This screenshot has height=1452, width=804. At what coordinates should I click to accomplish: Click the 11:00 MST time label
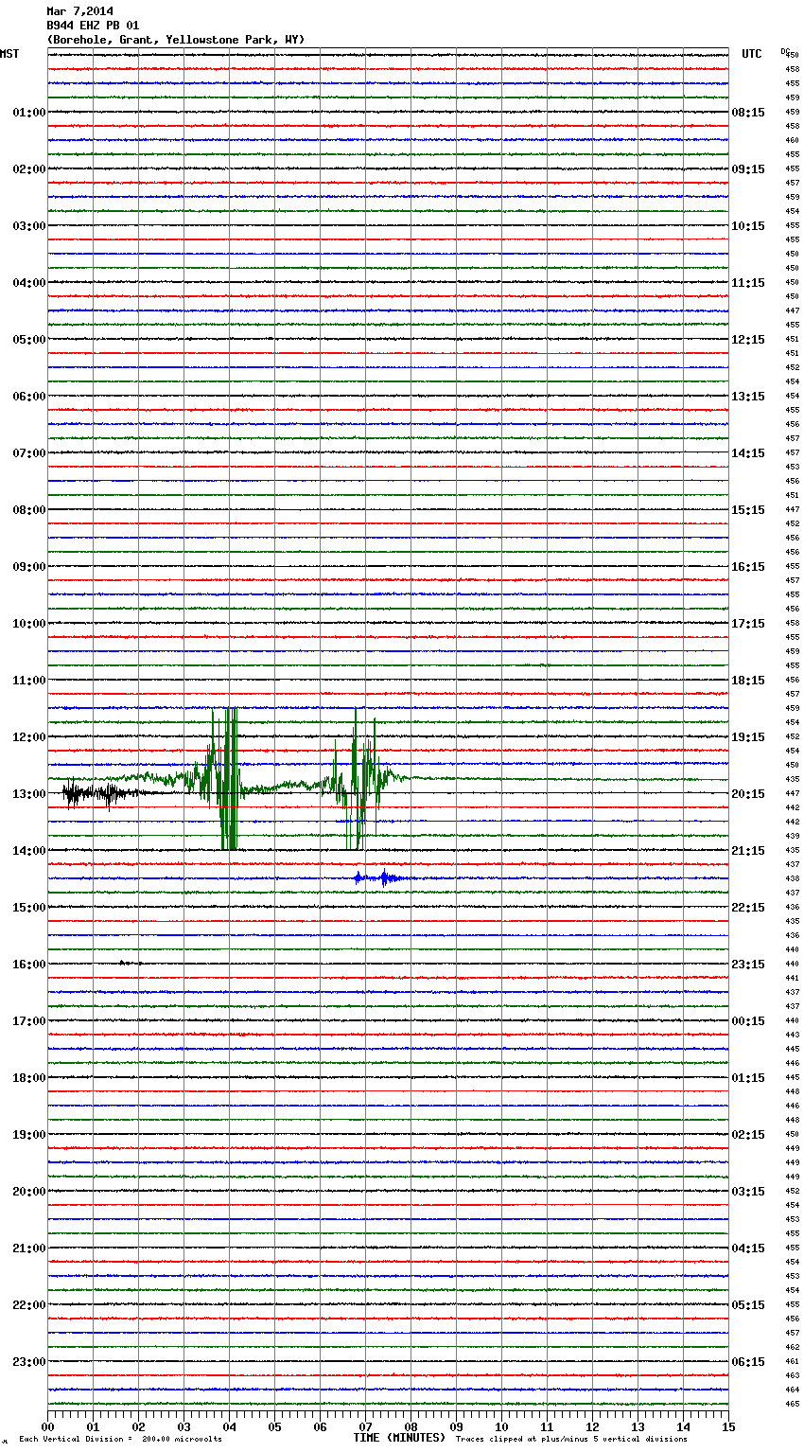pos(28,681)
